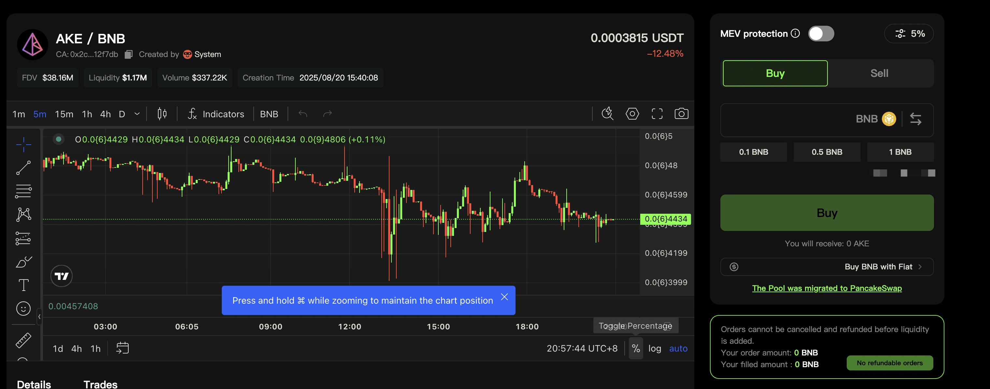The image size is (990, 389).
Task: Open the PancakeSwap migration link
Action: (x=827, y=288)
